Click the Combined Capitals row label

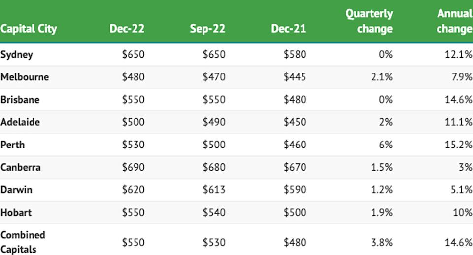pos(23,242)
